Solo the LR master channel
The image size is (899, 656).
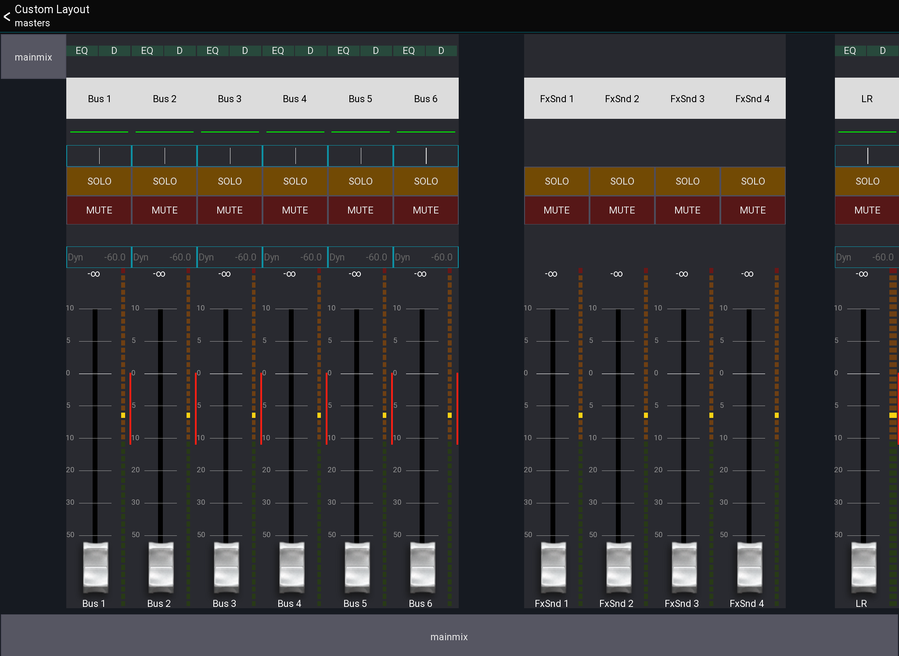pyautogui.click(x=867, y=181)
